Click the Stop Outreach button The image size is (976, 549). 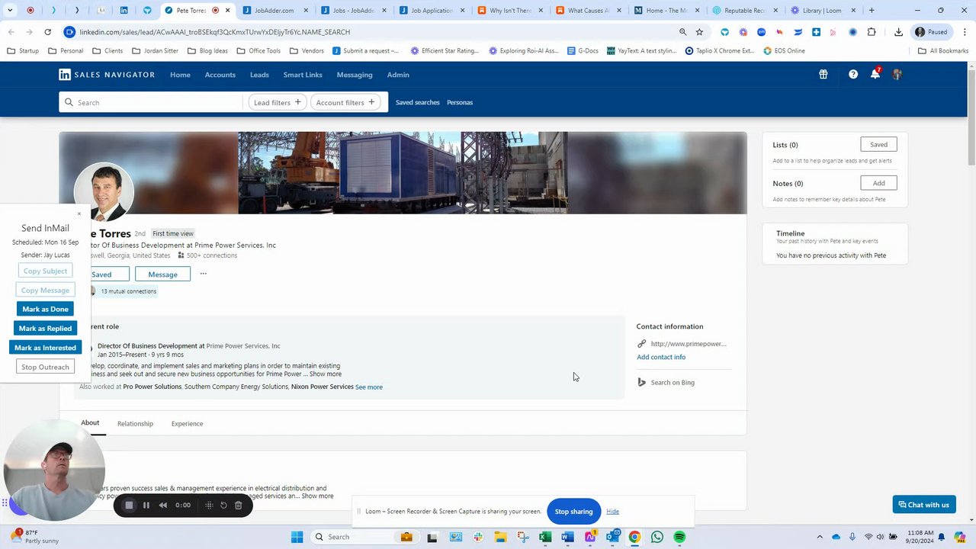click(x=45, y=367)
